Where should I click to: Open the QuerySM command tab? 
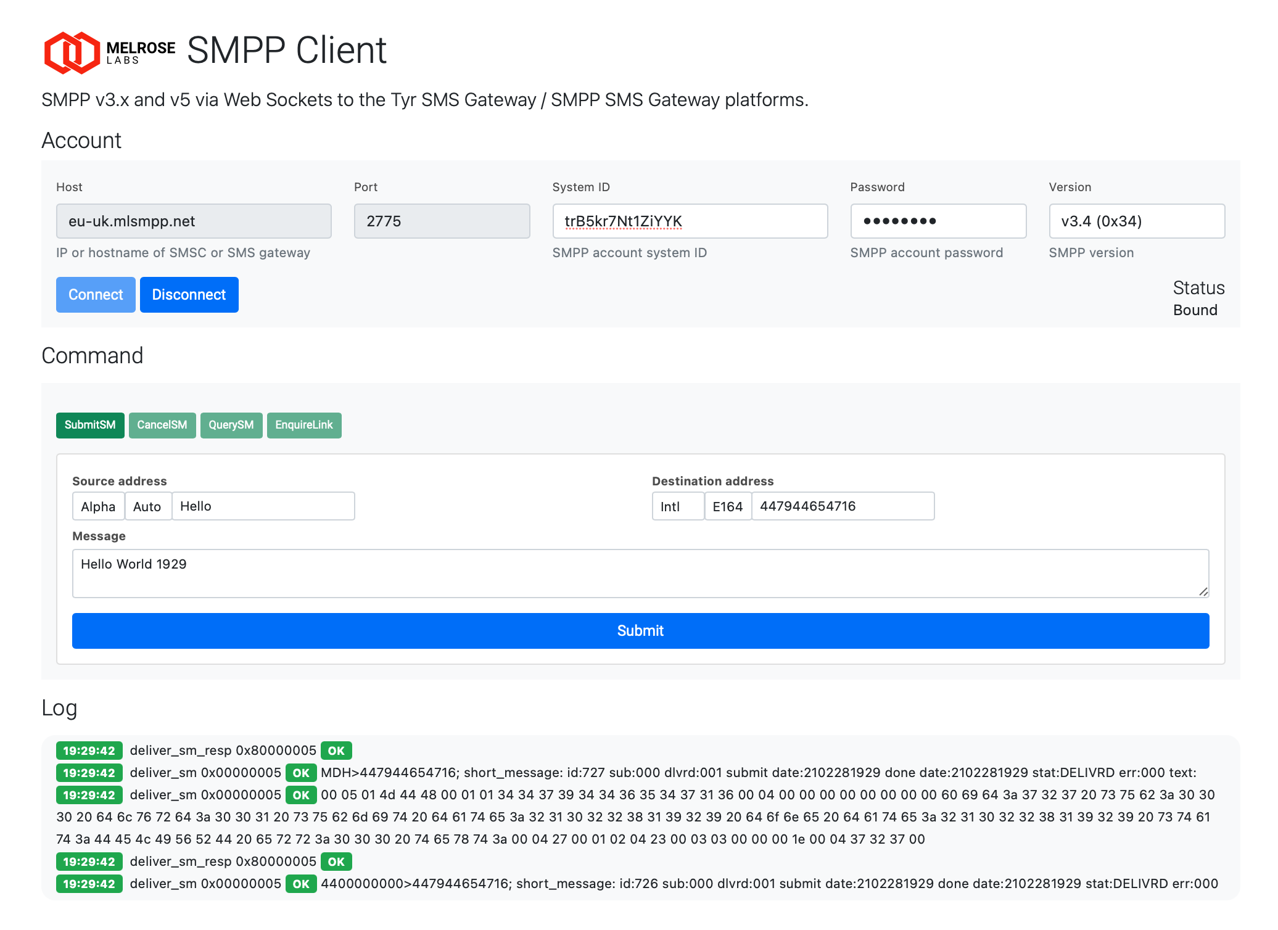(231, 425)
